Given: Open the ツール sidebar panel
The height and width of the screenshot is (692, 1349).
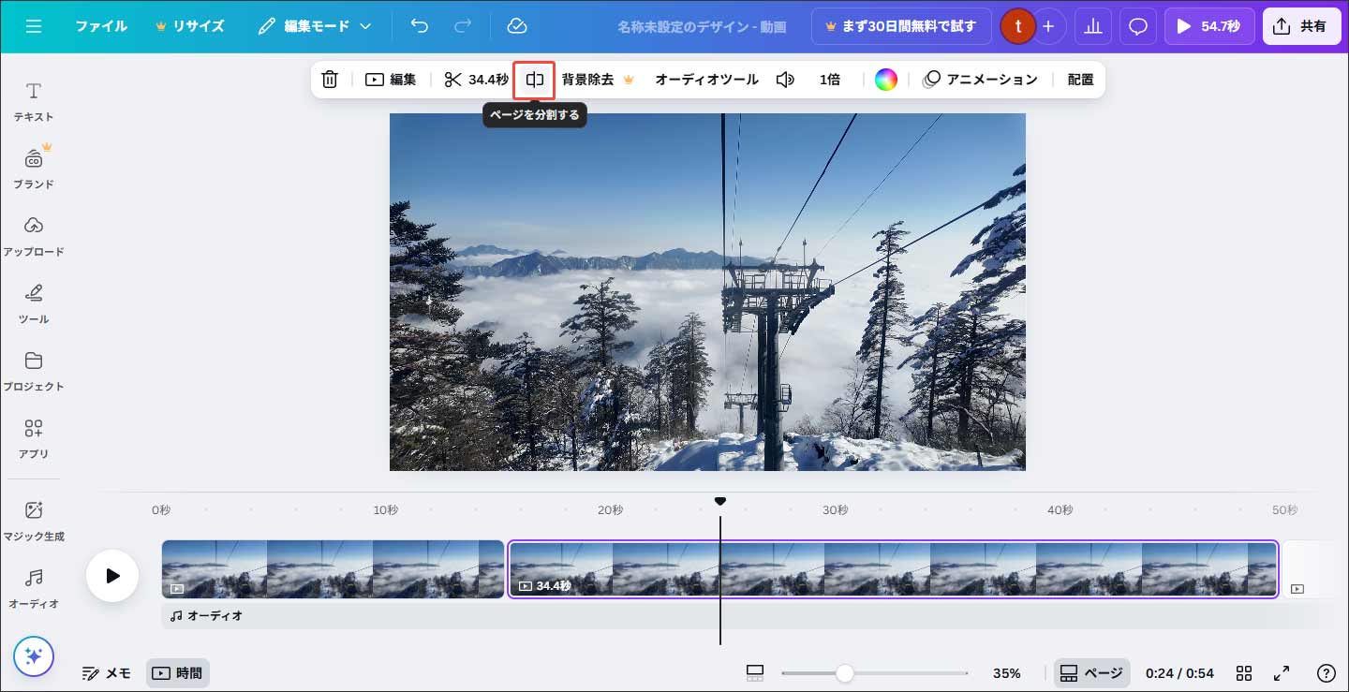Looking at the screenshot, I should [x=34, y=304].
